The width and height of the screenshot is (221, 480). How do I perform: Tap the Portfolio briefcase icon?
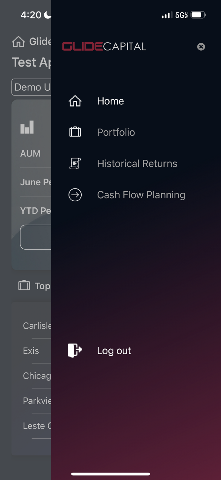pos(75,132)
